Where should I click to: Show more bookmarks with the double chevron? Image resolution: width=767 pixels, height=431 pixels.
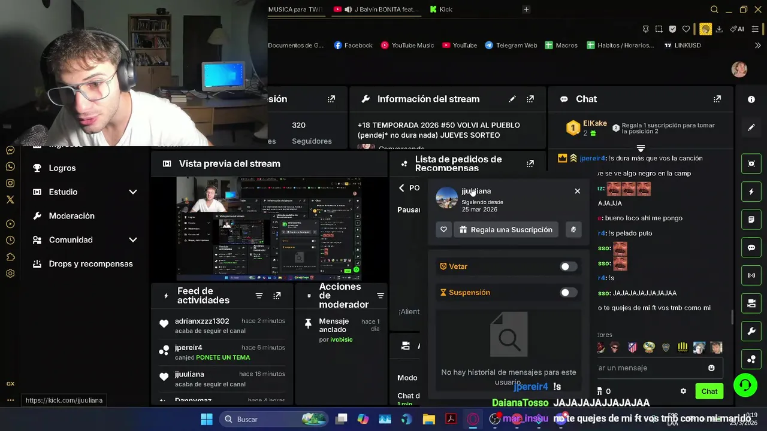click(x=757, y=45)
